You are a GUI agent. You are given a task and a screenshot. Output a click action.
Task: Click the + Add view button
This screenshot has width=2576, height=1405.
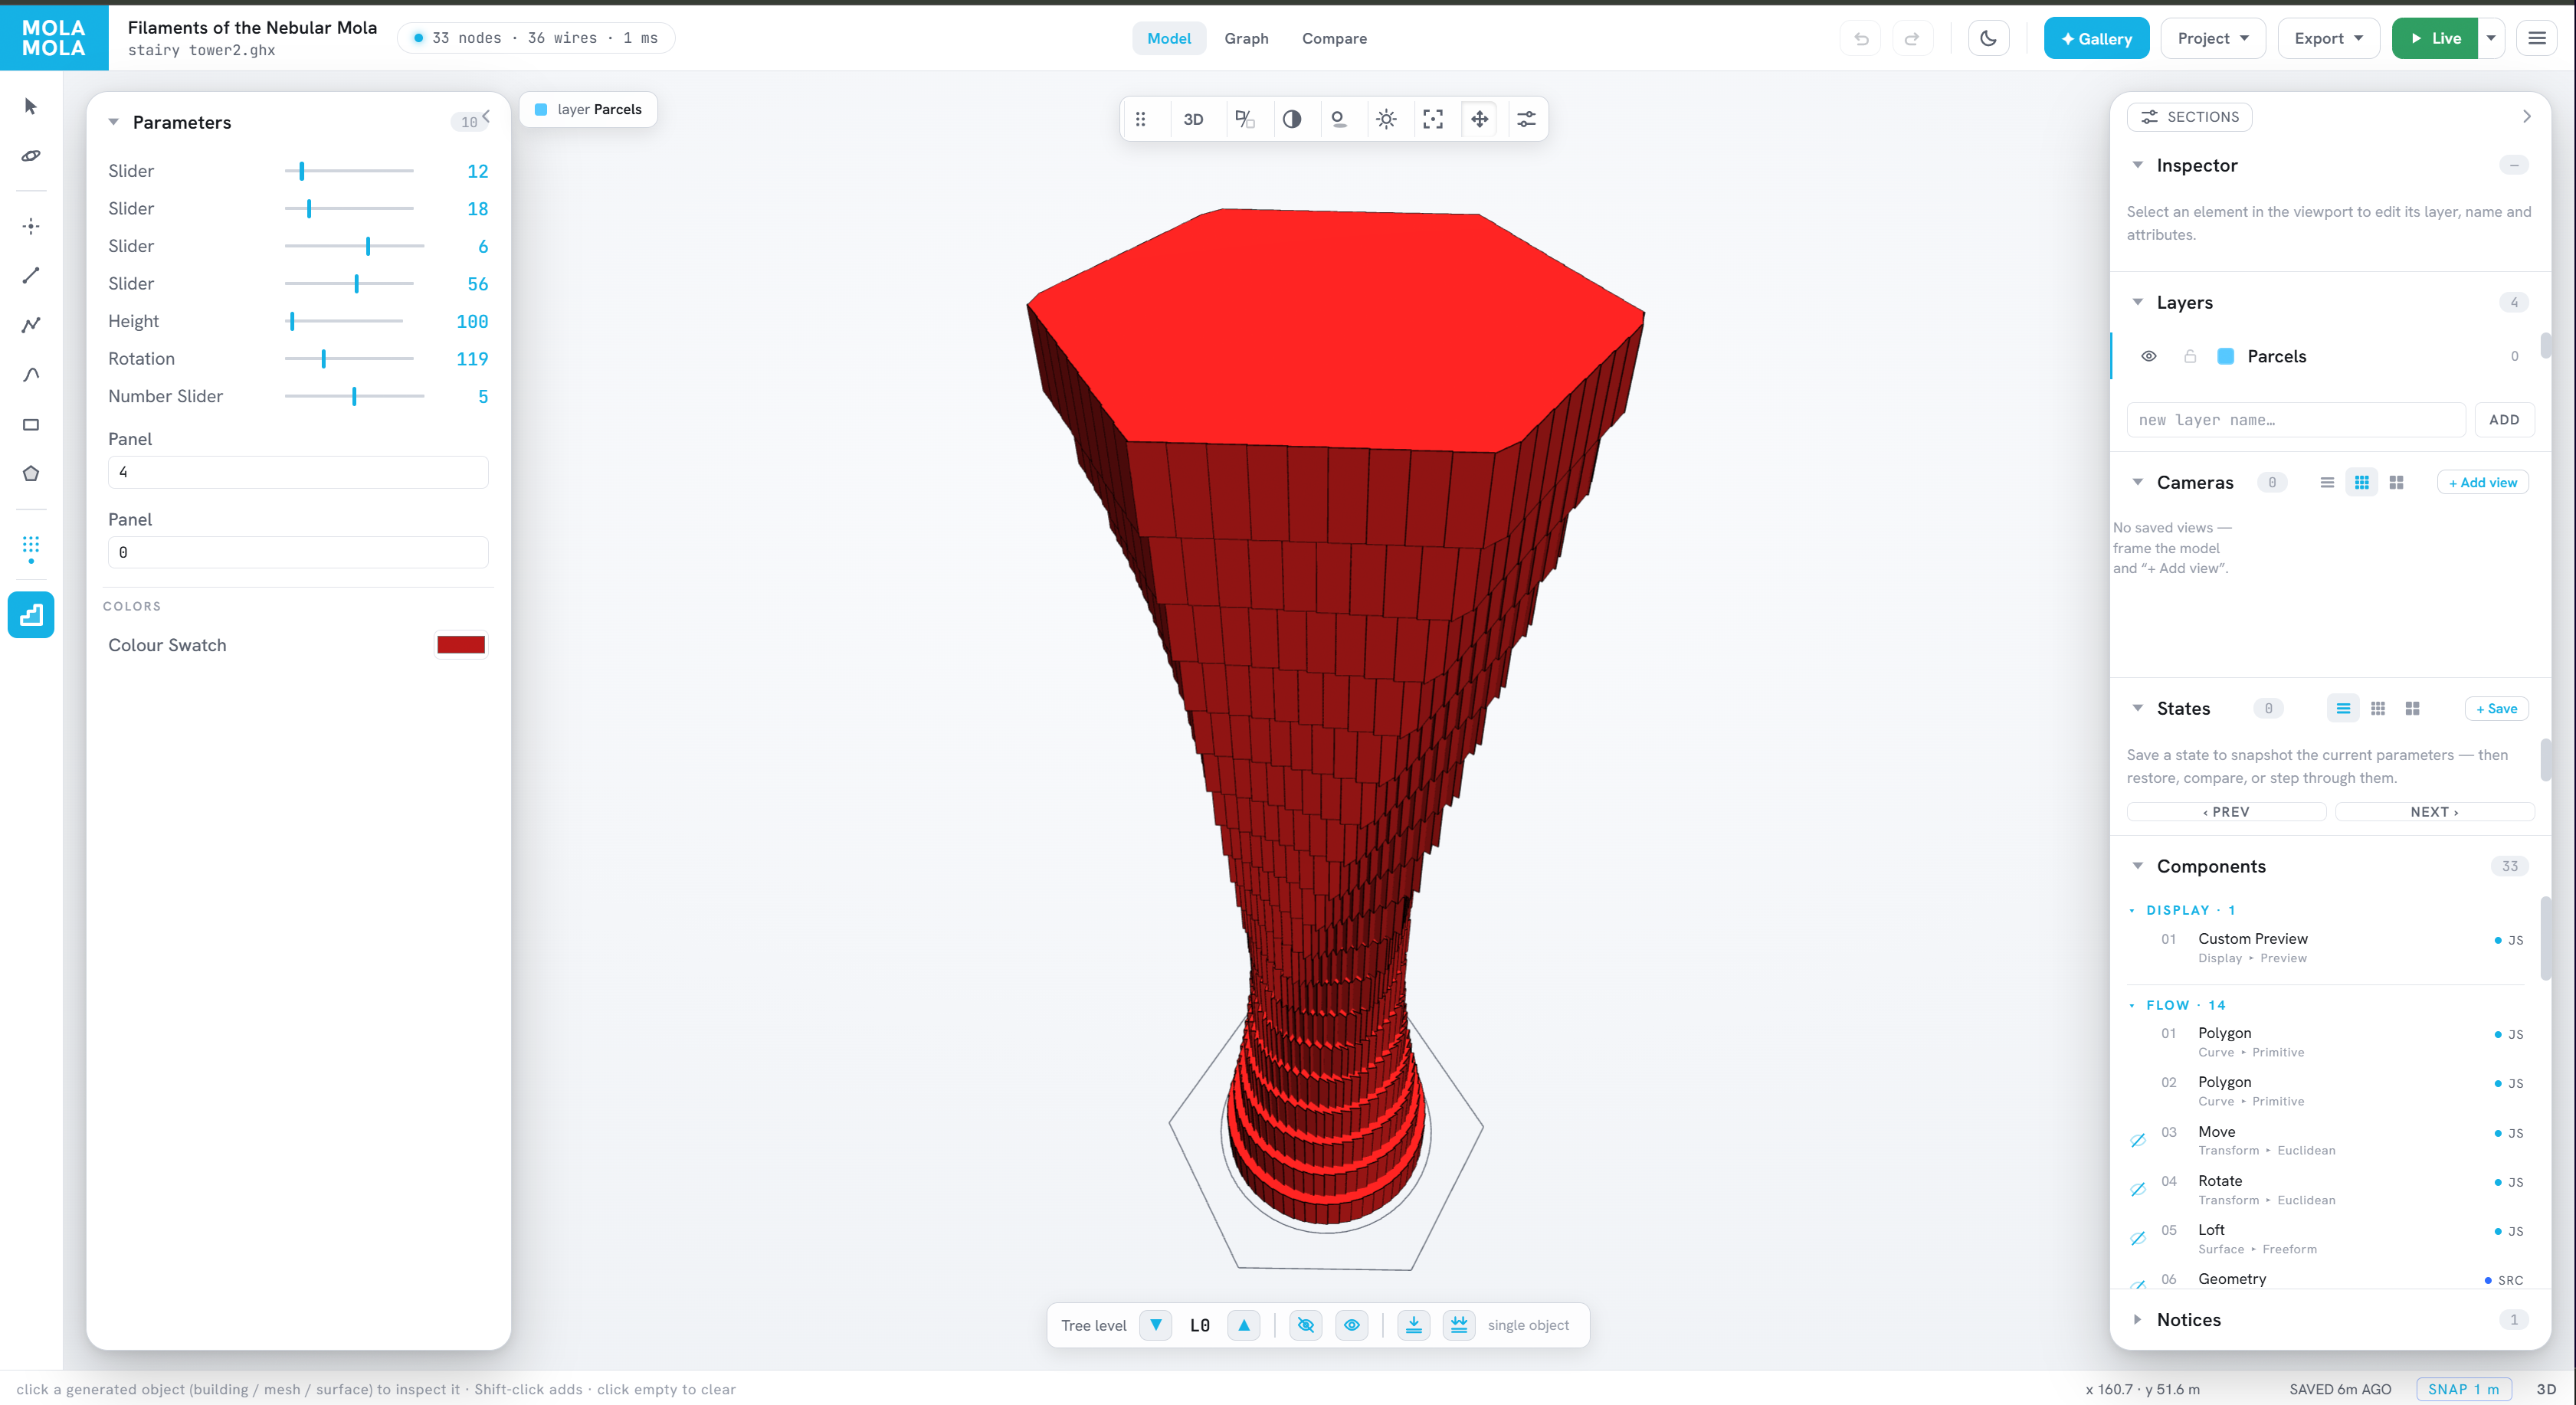(x=2482, y=482)
